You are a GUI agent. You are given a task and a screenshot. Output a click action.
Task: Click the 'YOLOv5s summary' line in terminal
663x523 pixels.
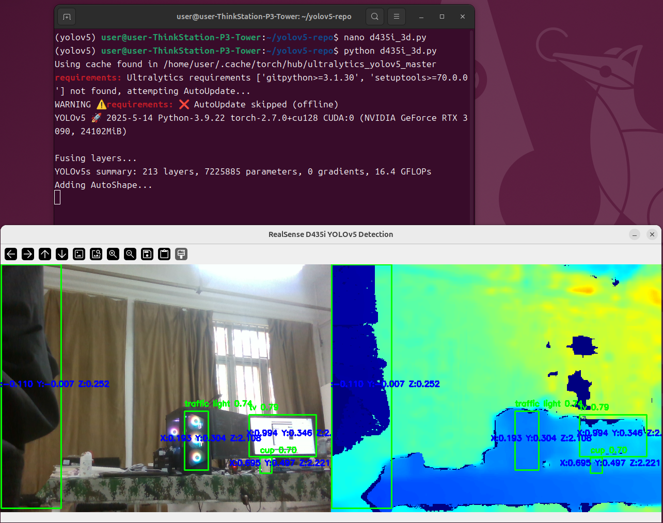(x=243, y=171)
